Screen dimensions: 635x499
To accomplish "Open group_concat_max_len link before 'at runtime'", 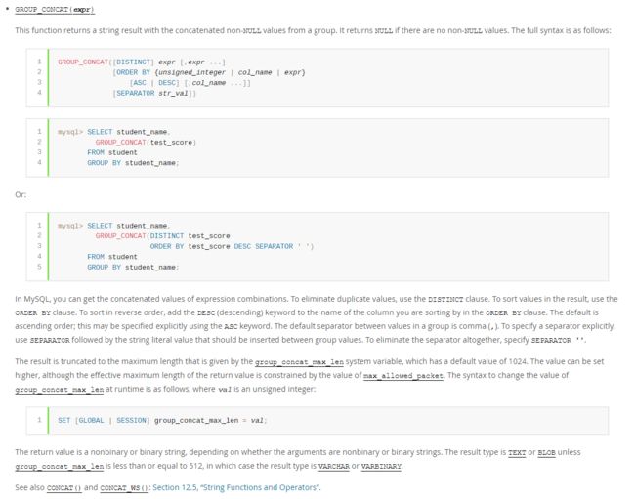I will point(60,390).
